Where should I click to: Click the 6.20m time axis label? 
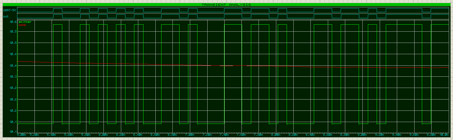121,135
